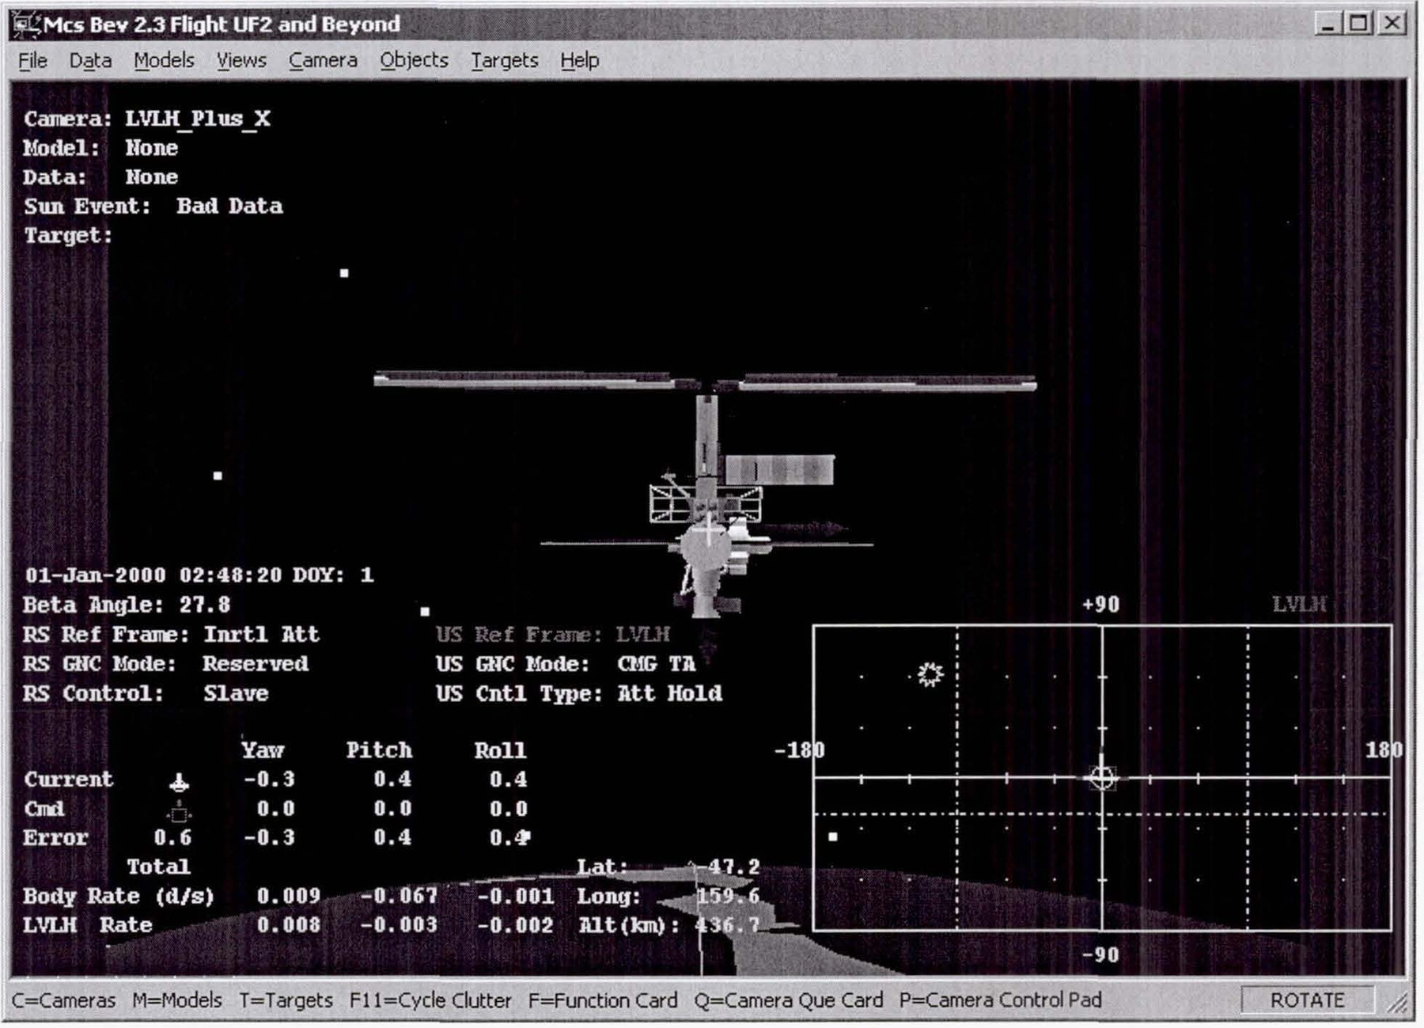Click the date 01-Jan-2000 02:48:20 readout
This screenshot has width=1424, height=1028.
pyautogui.click(x=153, y=575)
